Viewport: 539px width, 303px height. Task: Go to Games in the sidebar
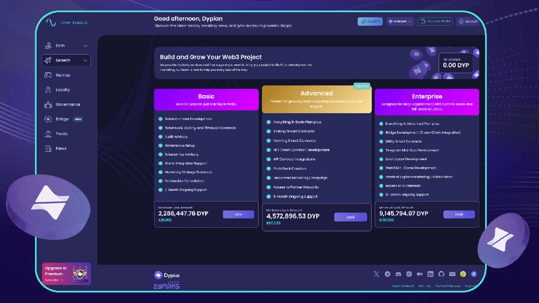pyautogui.click(x=63, y=75)
